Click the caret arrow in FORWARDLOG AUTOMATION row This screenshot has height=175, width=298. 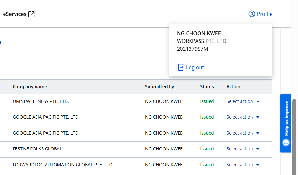(258, 165)
